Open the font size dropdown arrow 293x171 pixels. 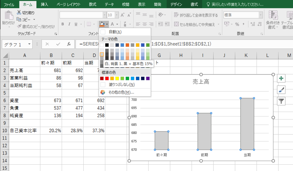[x=117, y=15]
